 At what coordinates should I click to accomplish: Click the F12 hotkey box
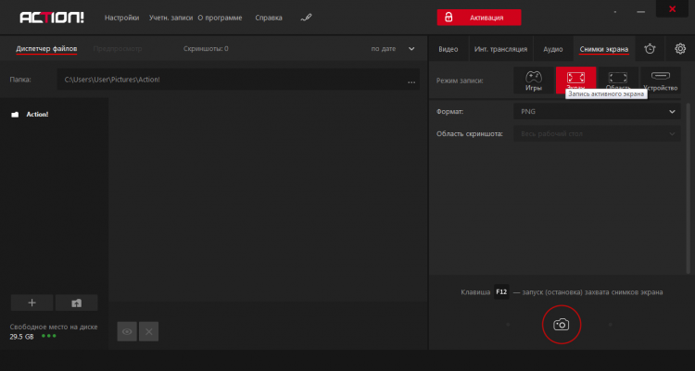click(x=501, y=292)
